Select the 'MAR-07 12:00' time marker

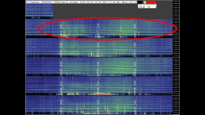tap(98, 107)
